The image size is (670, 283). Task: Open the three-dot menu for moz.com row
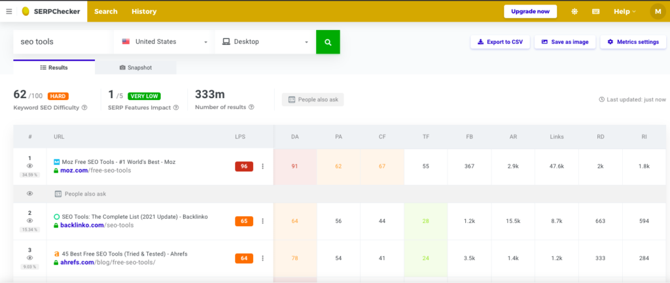pos(263,167)
